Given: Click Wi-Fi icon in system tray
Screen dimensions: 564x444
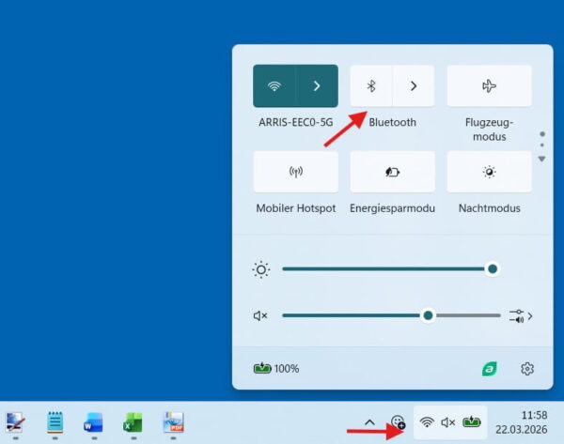Looking at the screenshot, I should (x=427, y=422).
